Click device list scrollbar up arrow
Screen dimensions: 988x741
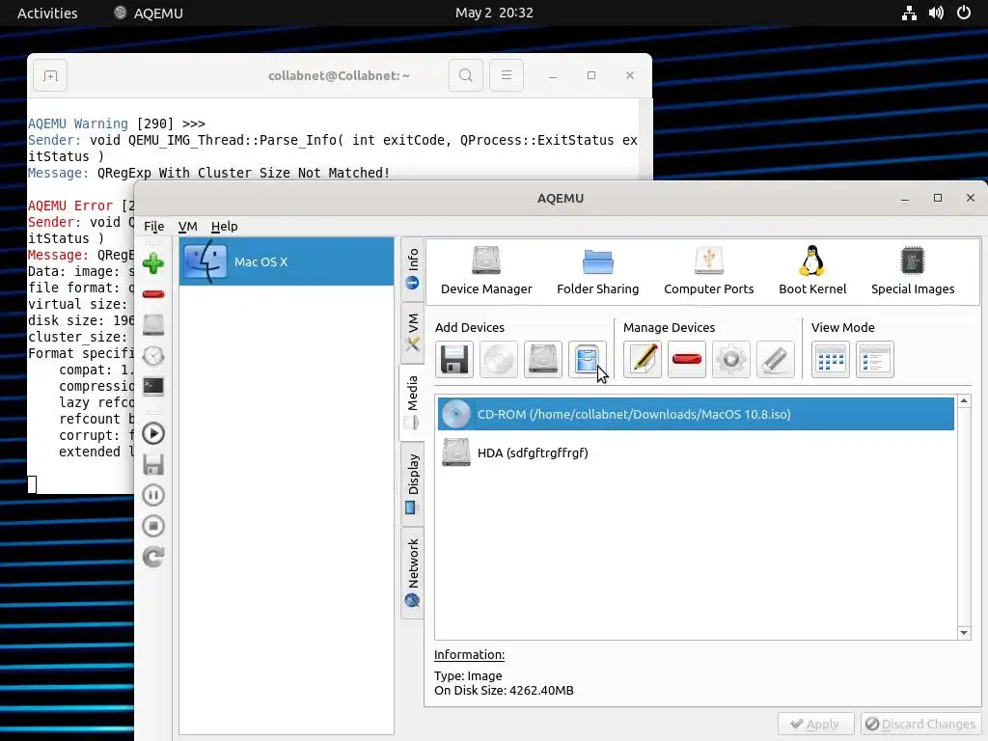coord(964,400)
